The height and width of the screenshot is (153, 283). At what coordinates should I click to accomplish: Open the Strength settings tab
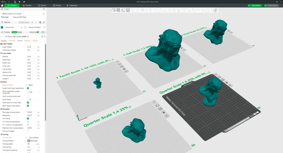(12, 41)
